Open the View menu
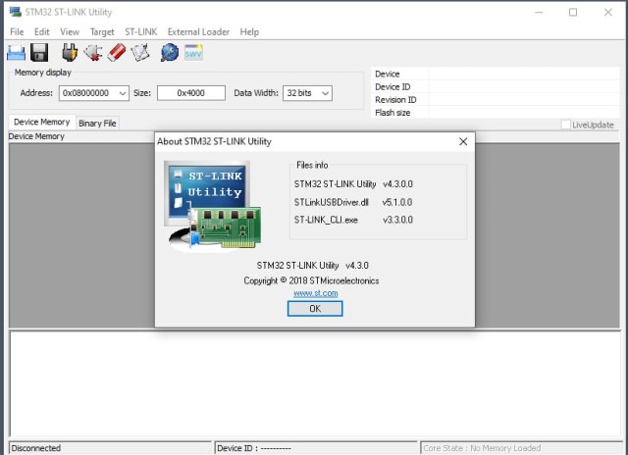Screen dimensions: 628x455 (70, 32)
